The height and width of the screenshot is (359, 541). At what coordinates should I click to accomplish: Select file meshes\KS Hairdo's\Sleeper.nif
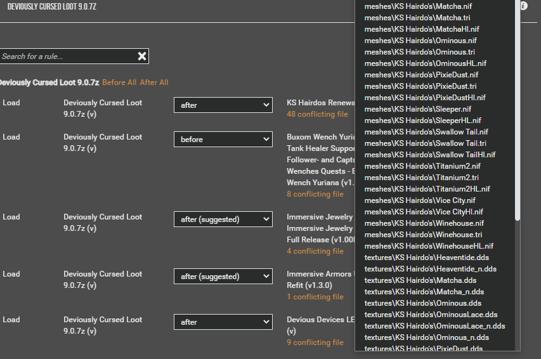[418, 108]
